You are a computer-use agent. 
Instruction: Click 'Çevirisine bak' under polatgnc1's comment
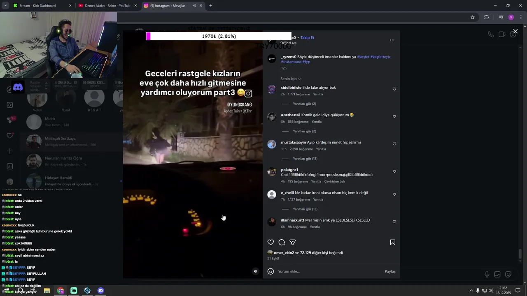click(335, 181)
